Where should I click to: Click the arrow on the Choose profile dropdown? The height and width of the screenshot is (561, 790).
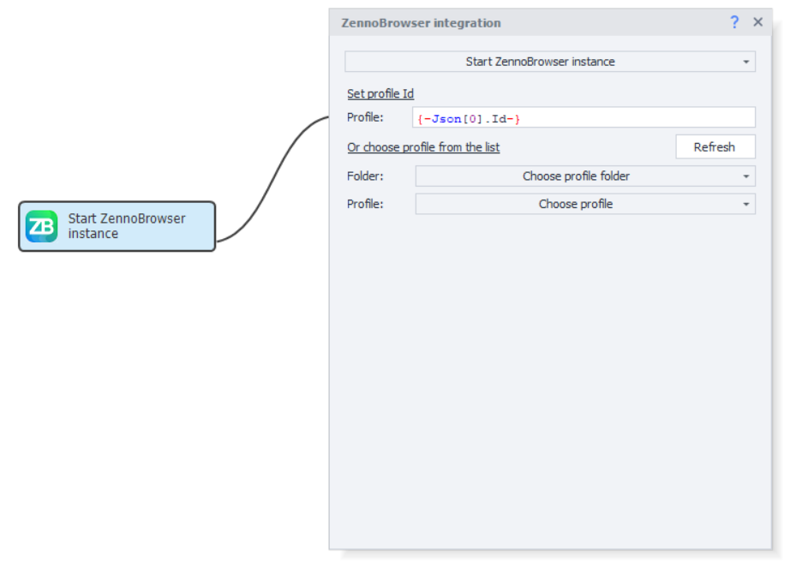(745, 204)
